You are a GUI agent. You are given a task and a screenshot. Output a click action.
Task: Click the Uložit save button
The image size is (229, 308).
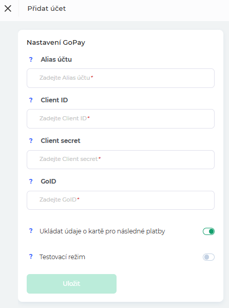pos(71,284)
